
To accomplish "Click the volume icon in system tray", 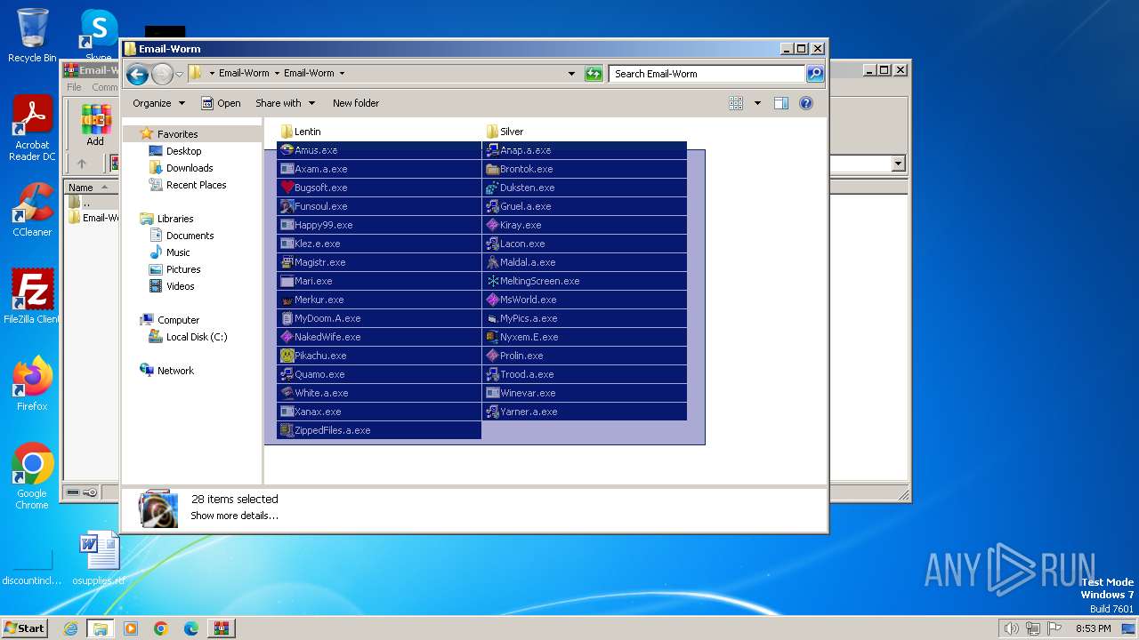I will pos(1011,628).
